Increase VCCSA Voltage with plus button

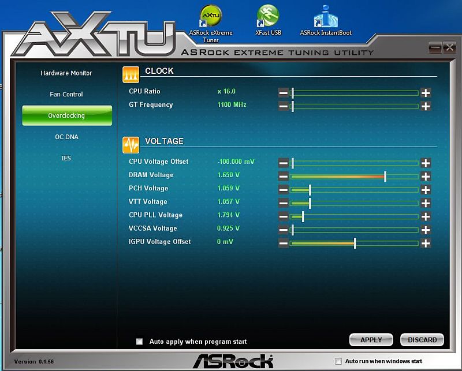click(x=426, y=230)
